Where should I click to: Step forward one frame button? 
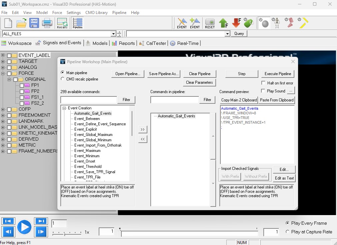[41, 232]
